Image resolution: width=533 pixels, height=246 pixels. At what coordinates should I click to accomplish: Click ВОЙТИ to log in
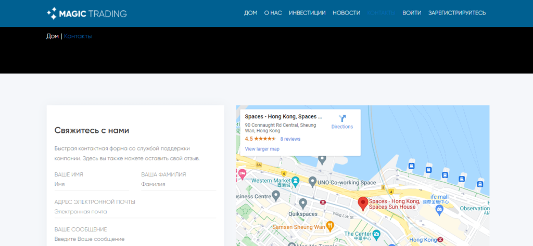coord(412,13)
